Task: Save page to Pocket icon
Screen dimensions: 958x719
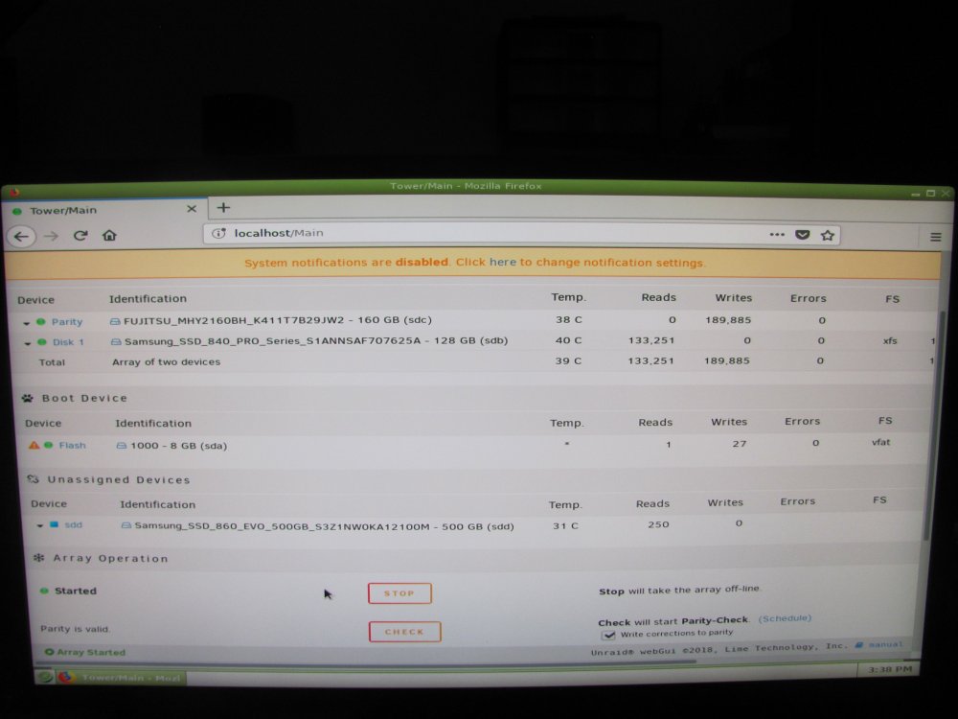Action: tap(802, 235)
